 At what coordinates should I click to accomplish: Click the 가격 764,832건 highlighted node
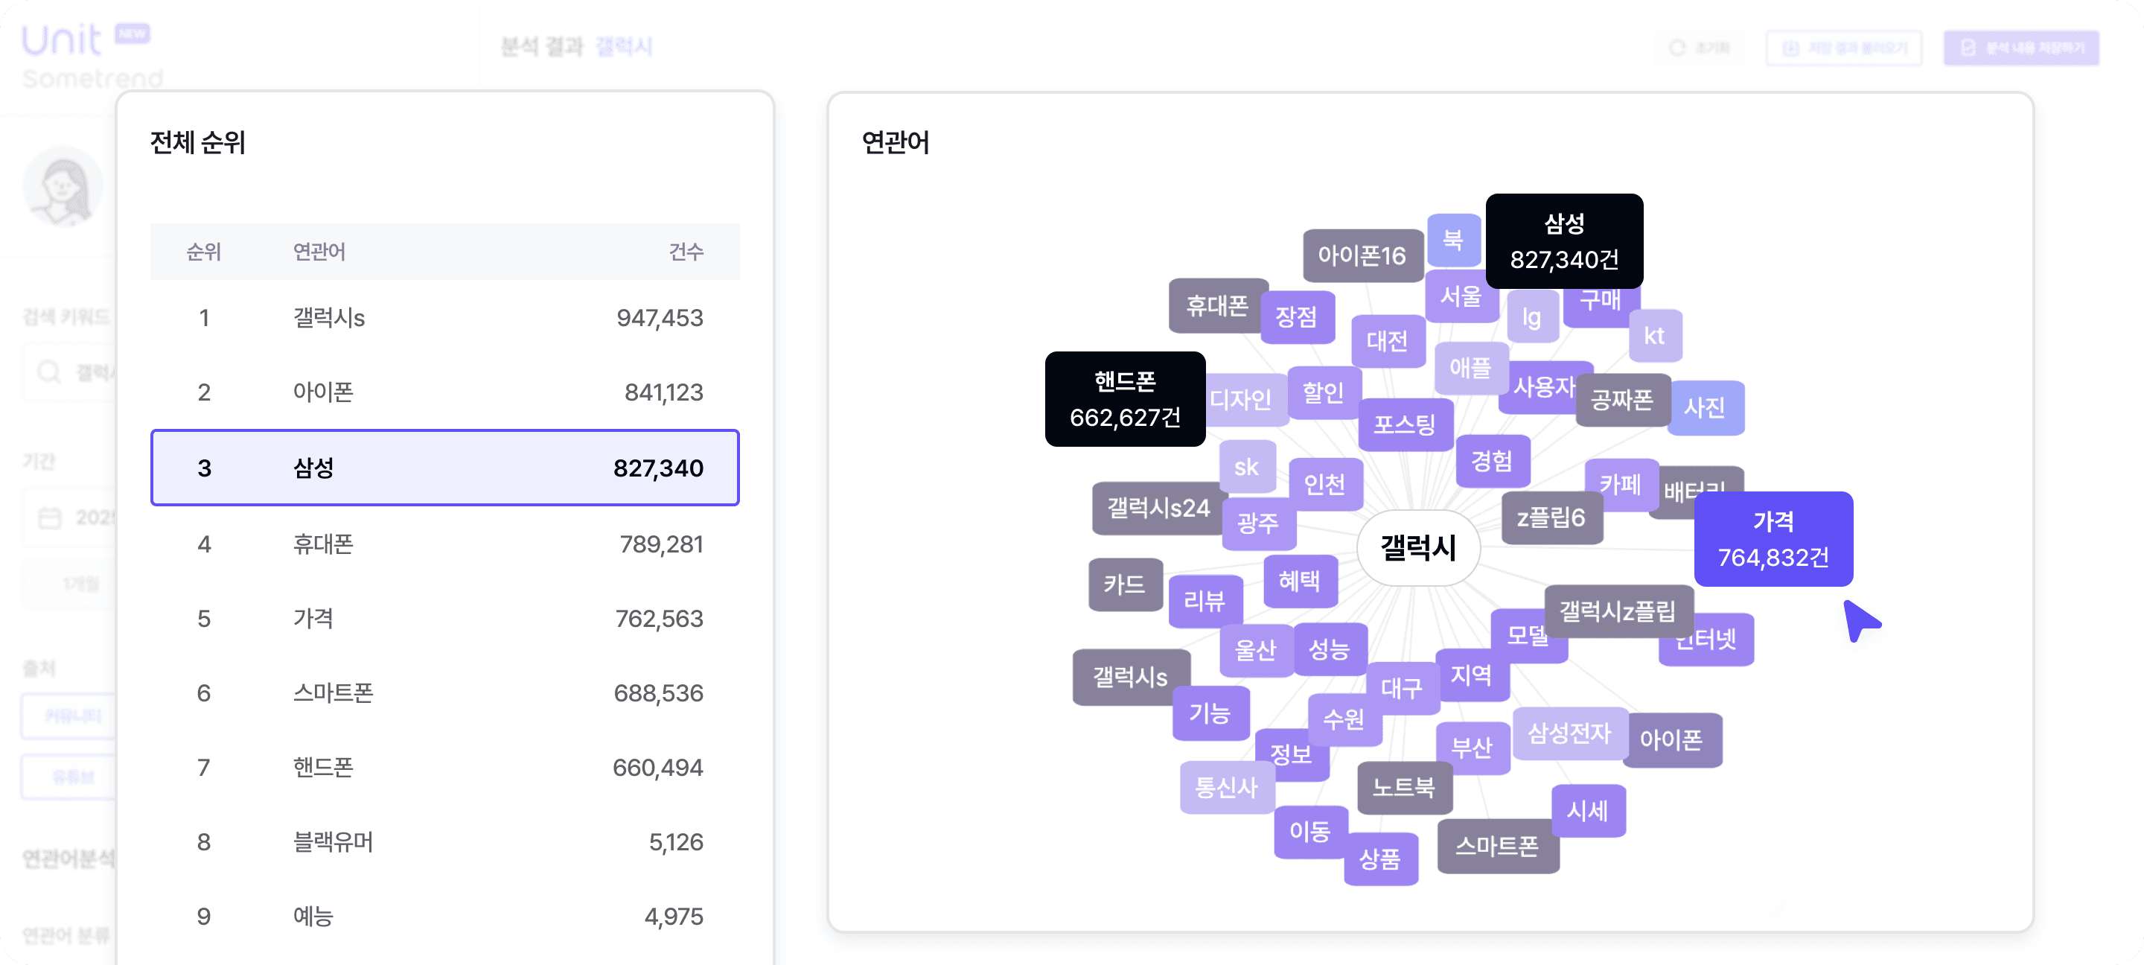[1773, 538]
